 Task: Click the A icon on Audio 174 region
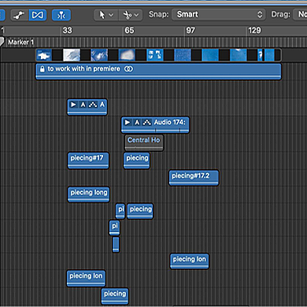tap(137, 122)
